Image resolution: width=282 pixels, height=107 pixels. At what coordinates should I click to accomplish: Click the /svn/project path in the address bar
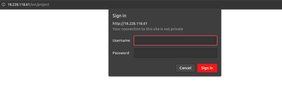click(39, 4)
